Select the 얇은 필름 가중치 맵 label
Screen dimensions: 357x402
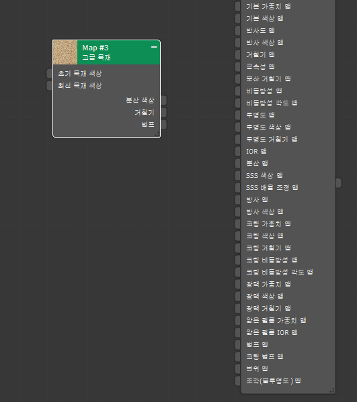(276, 320)
